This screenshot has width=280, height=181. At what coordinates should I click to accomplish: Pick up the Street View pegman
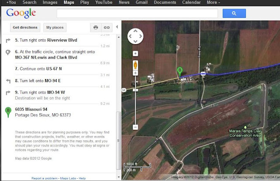tap(135, 65)
